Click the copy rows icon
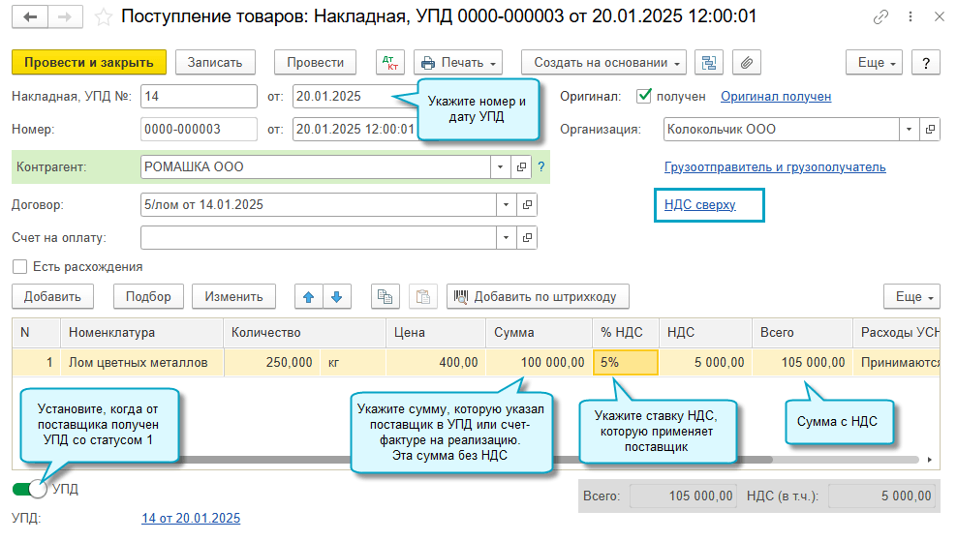This screenshot has width=957, height=541. [x=386, y=297]
